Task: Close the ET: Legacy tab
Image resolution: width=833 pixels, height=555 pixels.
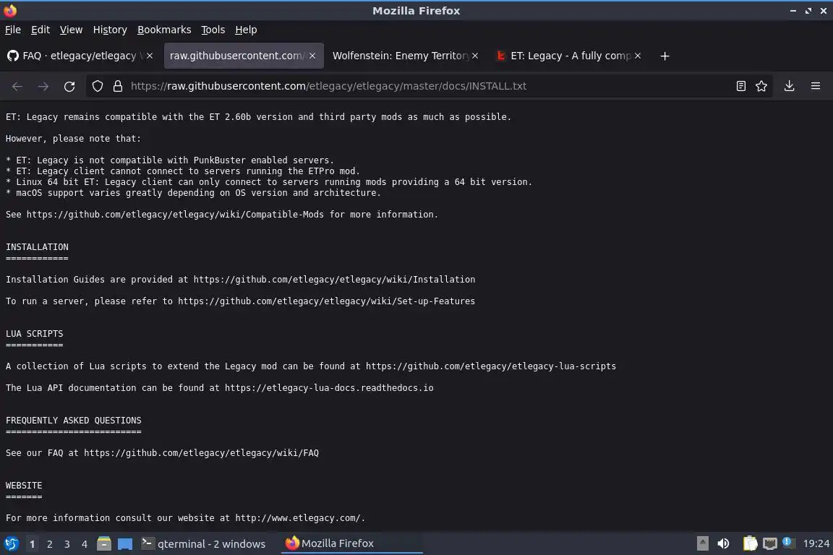Action: [638, 56]
